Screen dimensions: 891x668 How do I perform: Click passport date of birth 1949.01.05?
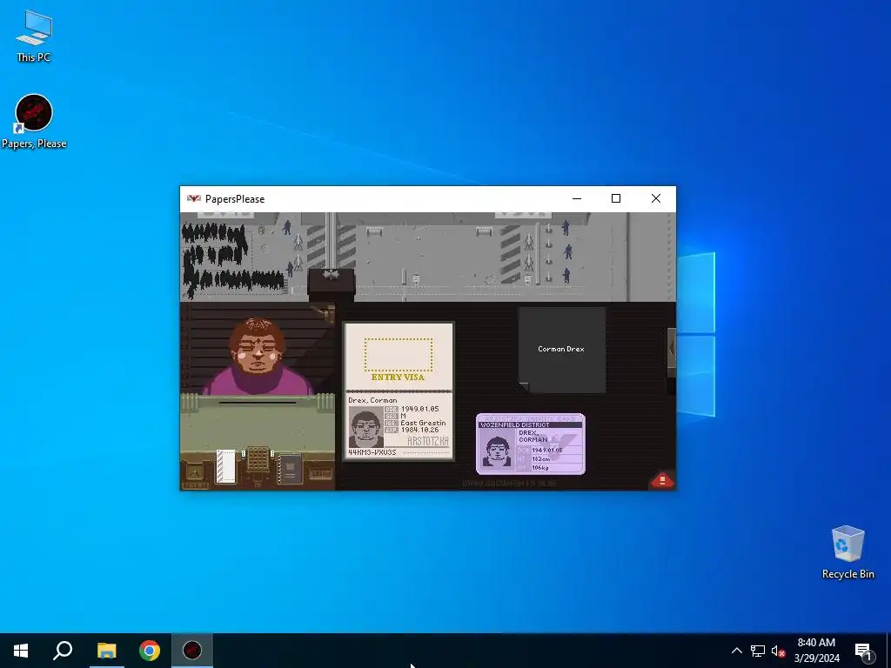[420, 409]
